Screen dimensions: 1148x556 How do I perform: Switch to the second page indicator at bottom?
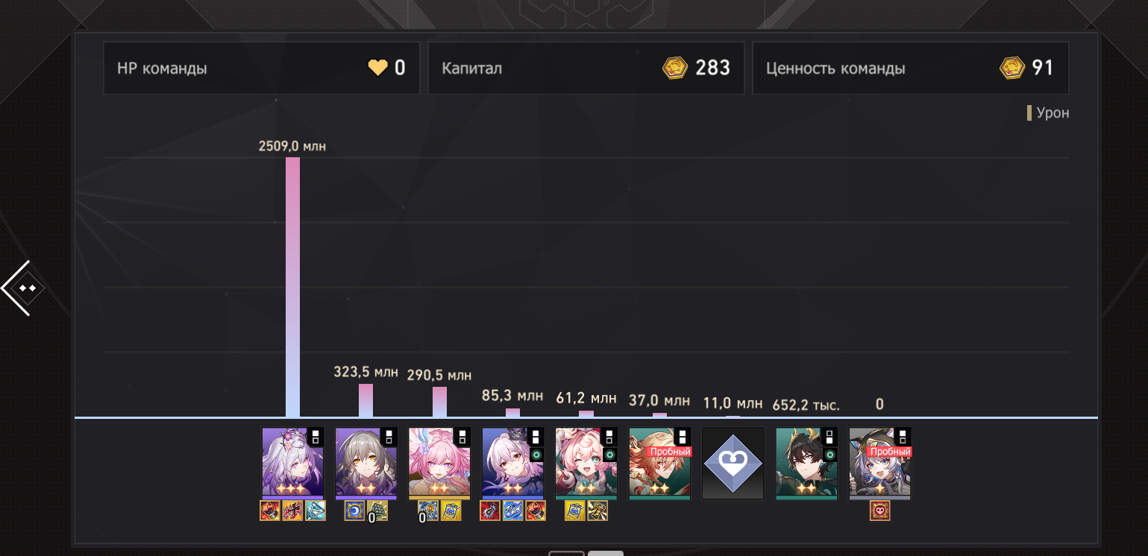click(x=606, y=553)
